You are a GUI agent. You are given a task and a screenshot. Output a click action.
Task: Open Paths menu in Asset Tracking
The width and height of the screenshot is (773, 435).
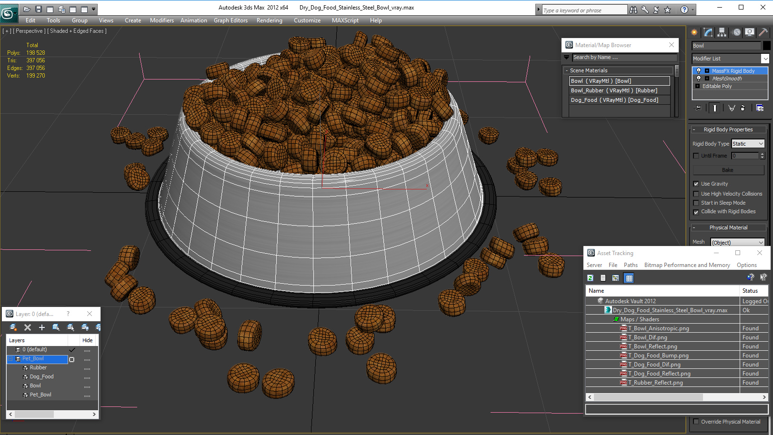631,265
